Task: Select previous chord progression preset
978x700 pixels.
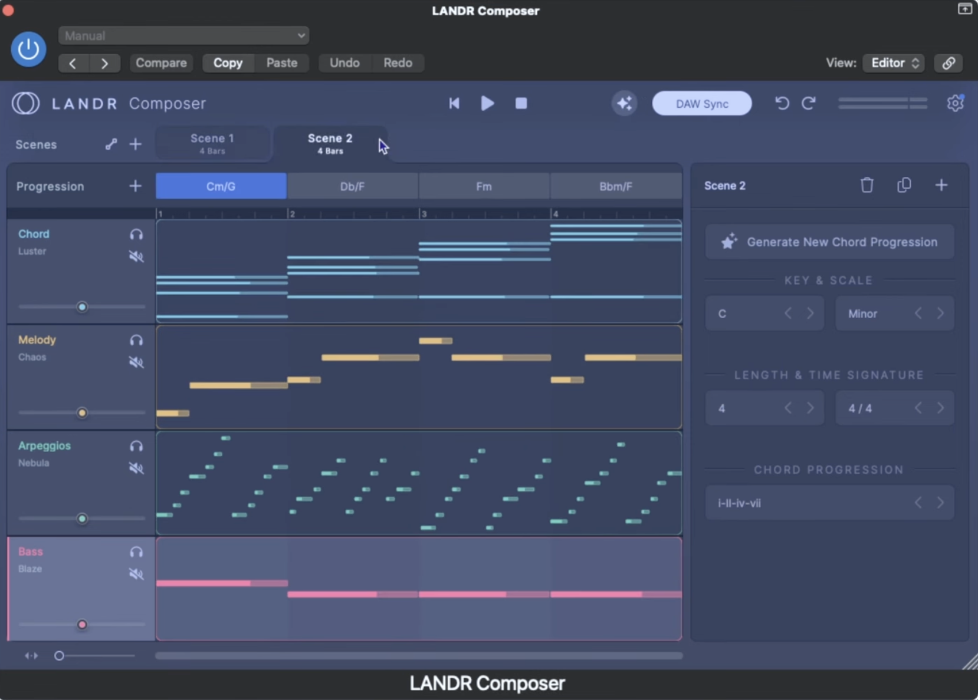Action: [x=918, y=503]
